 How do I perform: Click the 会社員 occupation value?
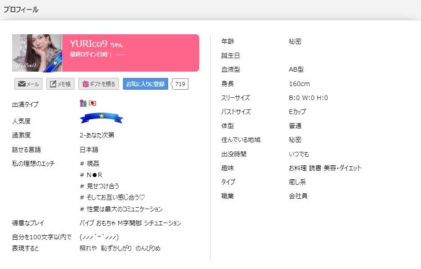click(298, 196)
